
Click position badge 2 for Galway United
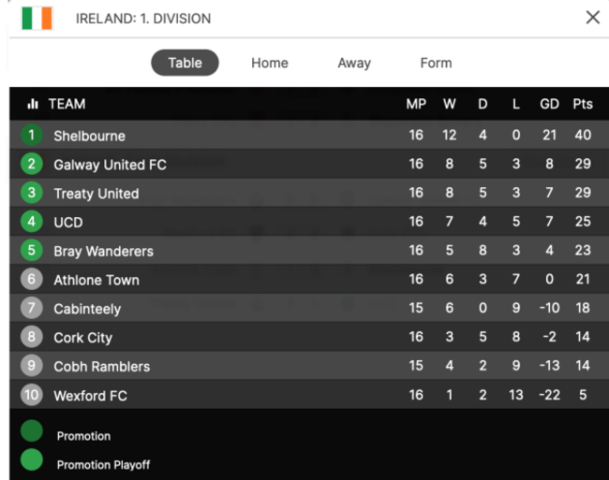tap(32, 164)
